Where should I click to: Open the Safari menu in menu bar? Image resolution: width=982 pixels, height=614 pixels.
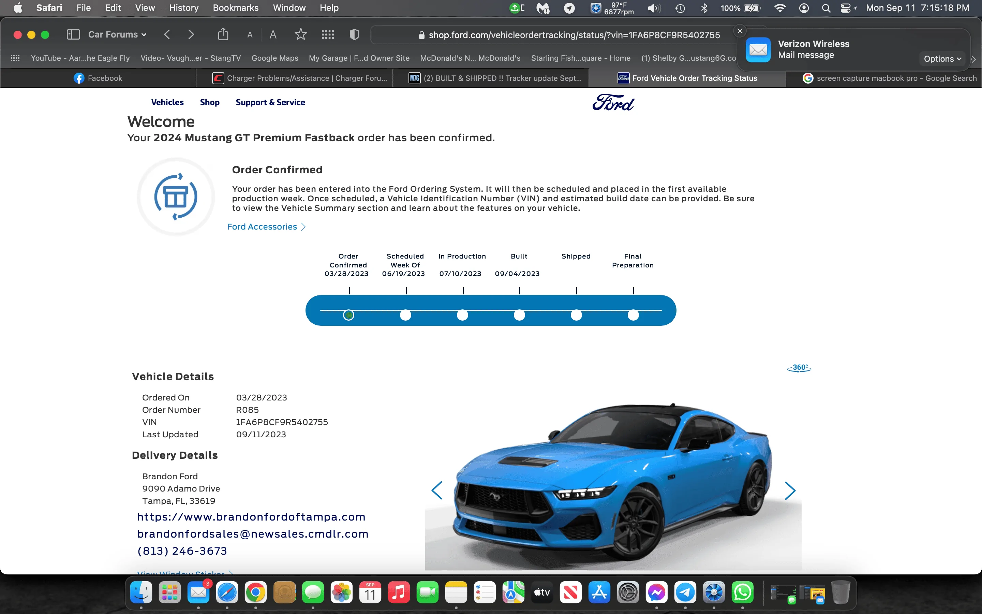coord(49,8)
